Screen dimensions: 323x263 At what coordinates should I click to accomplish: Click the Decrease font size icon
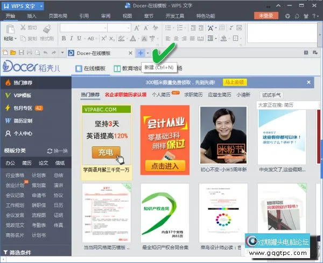146,28
